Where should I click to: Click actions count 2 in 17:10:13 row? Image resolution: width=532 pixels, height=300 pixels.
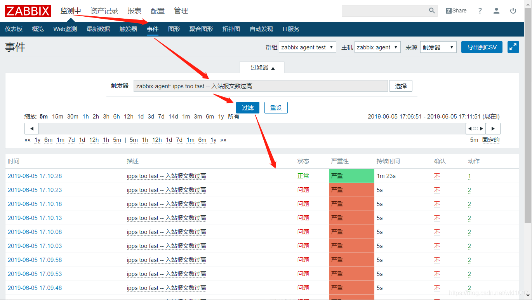click(x=469, y=218)
